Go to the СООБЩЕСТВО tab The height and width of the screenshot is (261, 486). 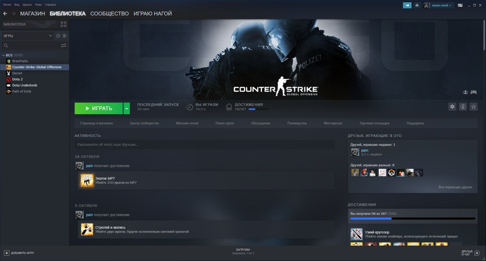110,14
